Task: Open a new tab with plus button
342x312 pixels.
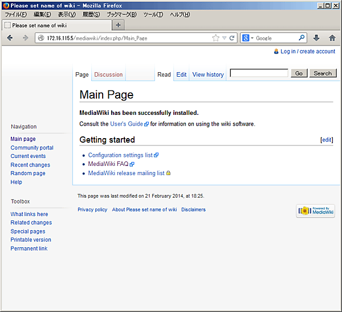Action: point(118,25)
